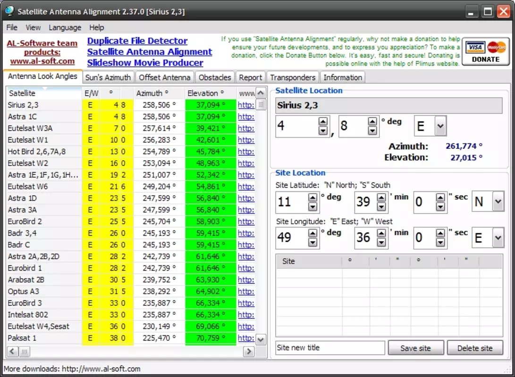Click the Elevation column header

click(211, 93)
